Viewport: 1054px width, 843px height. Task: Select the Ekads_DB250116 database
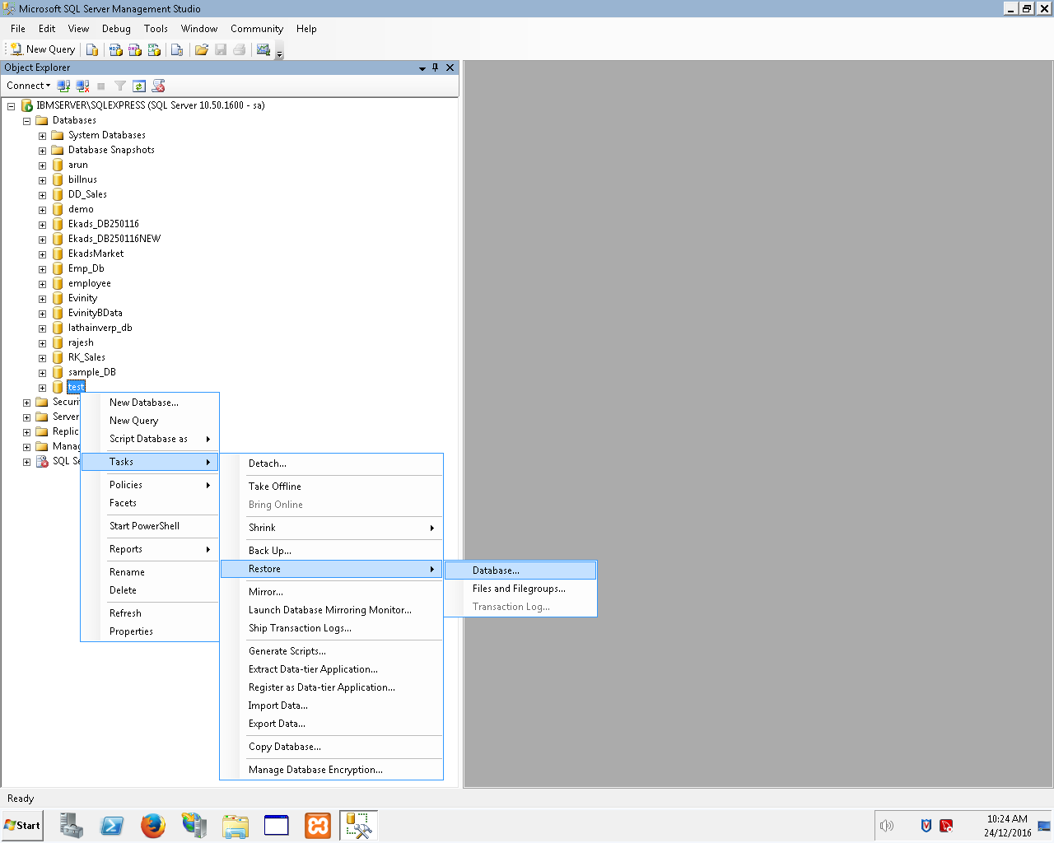[103, 224]
